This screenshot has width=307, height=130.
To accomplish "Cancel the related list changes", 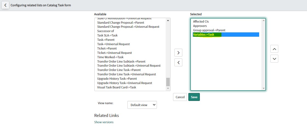I will click(180, 97).
